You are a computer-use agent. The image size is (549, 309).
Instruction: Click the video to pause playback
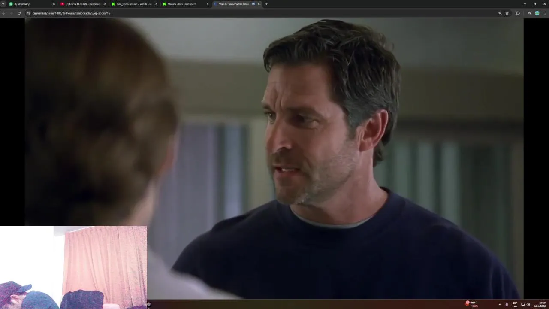point(274,159)
